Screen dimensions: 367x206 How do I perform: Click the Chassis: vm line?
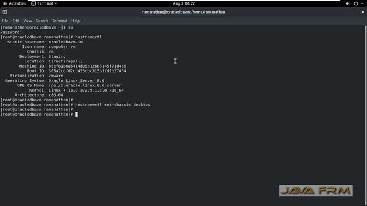pyautogui.click(x=40, y=51)
